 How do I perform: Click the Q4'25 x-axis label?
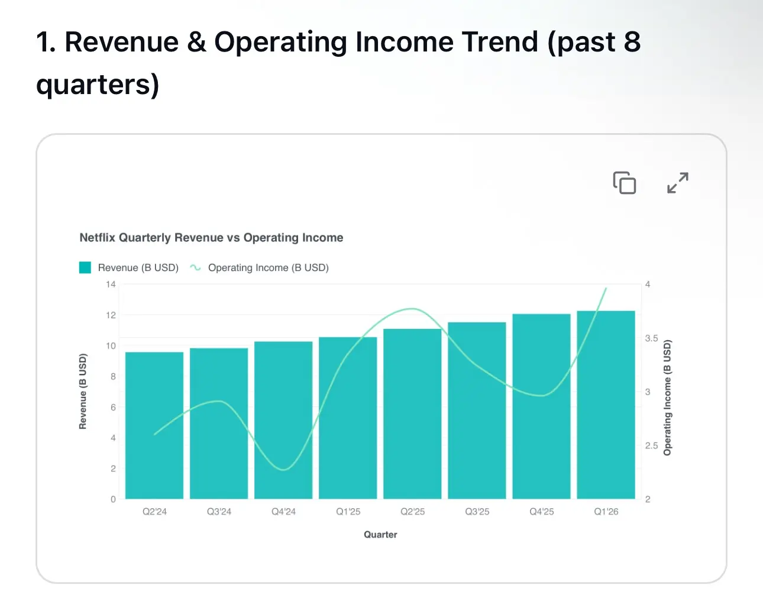click(x=541, y=511)
